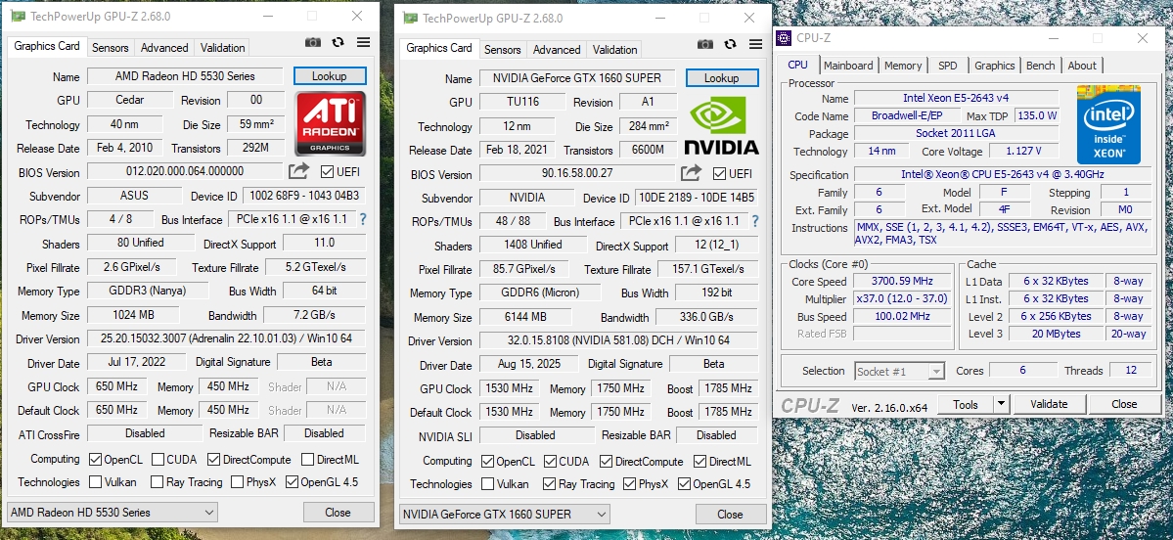This screenshot has width=1173, height=540.
Task: Open NVIDIA GeForce GTX 1660 SUPER GPU dropdown
Action: (x=504, y=514)
